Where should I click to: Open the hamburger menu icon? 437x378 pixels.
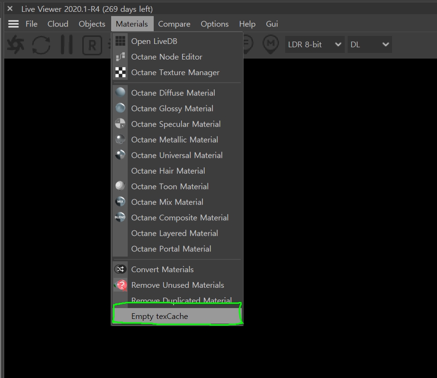[x=13, y=24]
